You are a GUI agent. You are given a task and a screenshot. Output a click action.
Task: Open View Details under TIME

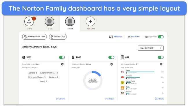110,99
